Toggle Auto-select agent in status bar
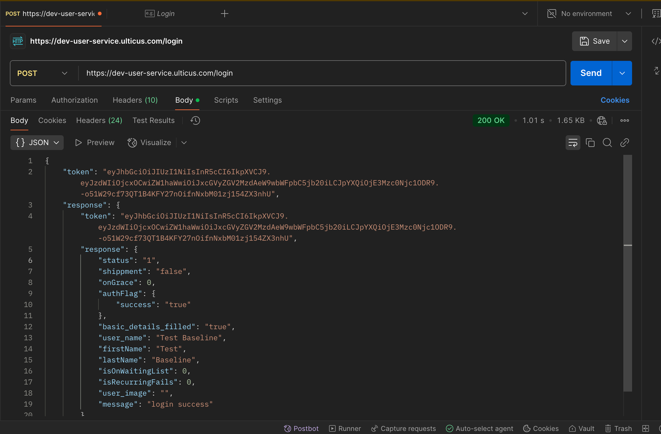This screenshot has width=661, height=434. pyautogui.click(x=480, y=428)
